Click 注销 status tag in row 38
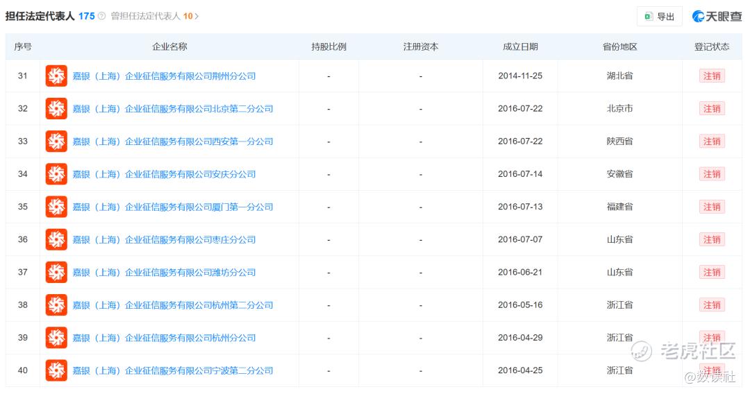The image size is (750, 394). pos(712,305)
